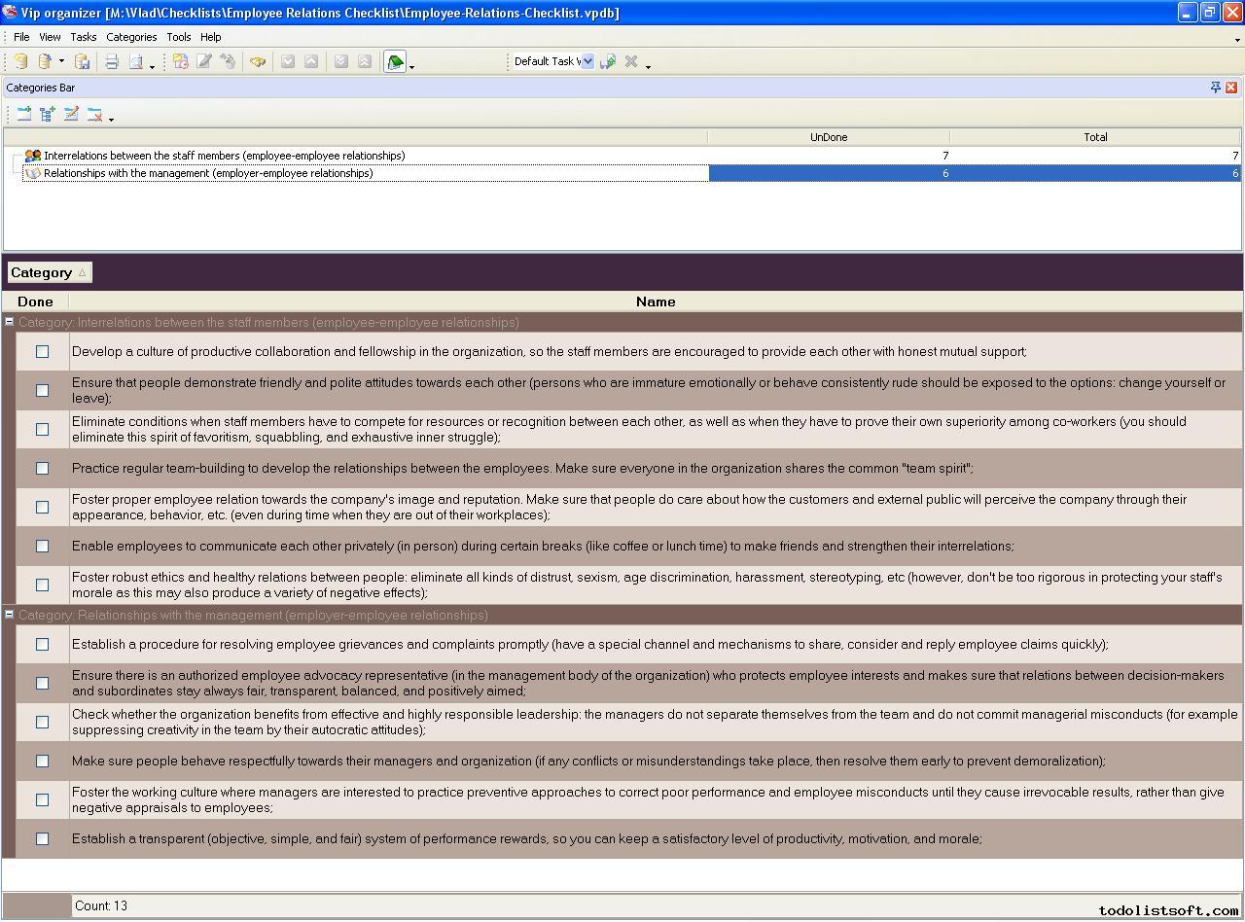Click the Save database icon
This screenshot has height=922, width=1245.
83,62
